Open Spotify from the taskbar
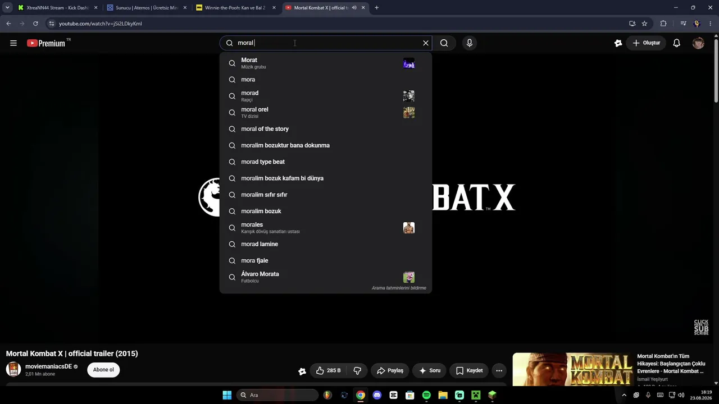 point(426,395)
